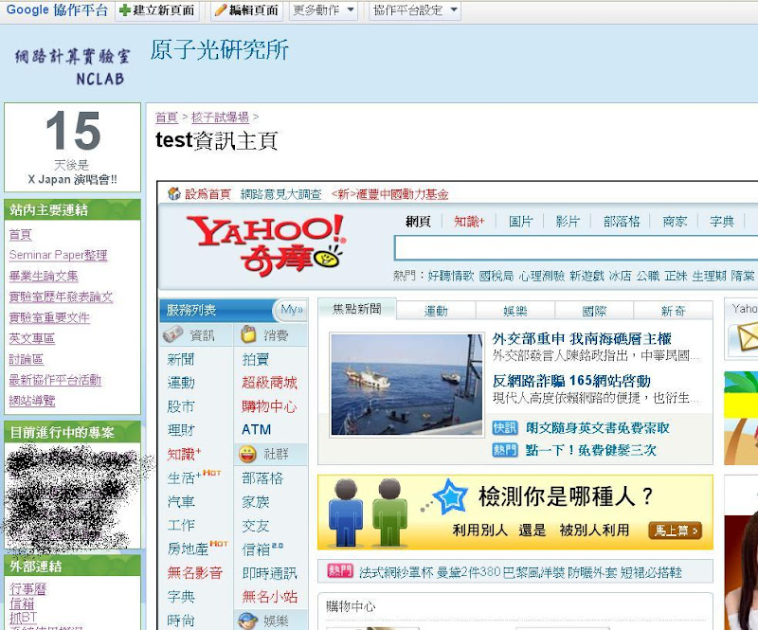
Task: Click the blue star icon in the banner
Action: pyautogui.click(x=451, y=496)
